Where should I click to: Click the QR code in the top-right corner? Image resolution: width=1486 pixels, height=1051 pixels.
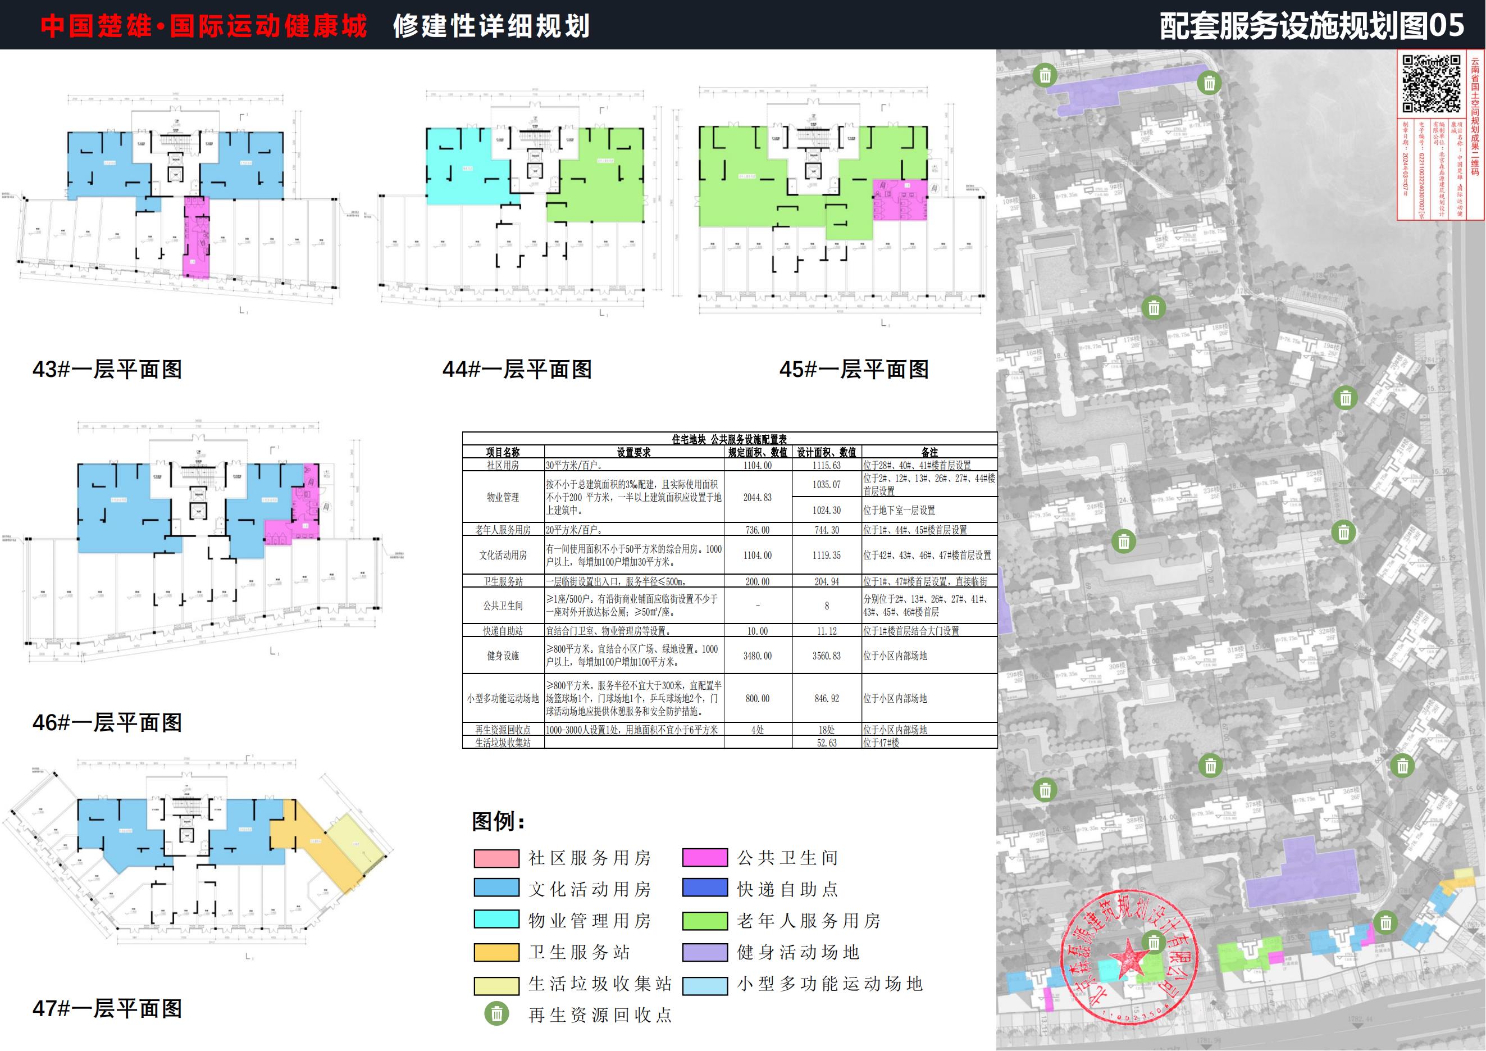[1431, 84]
